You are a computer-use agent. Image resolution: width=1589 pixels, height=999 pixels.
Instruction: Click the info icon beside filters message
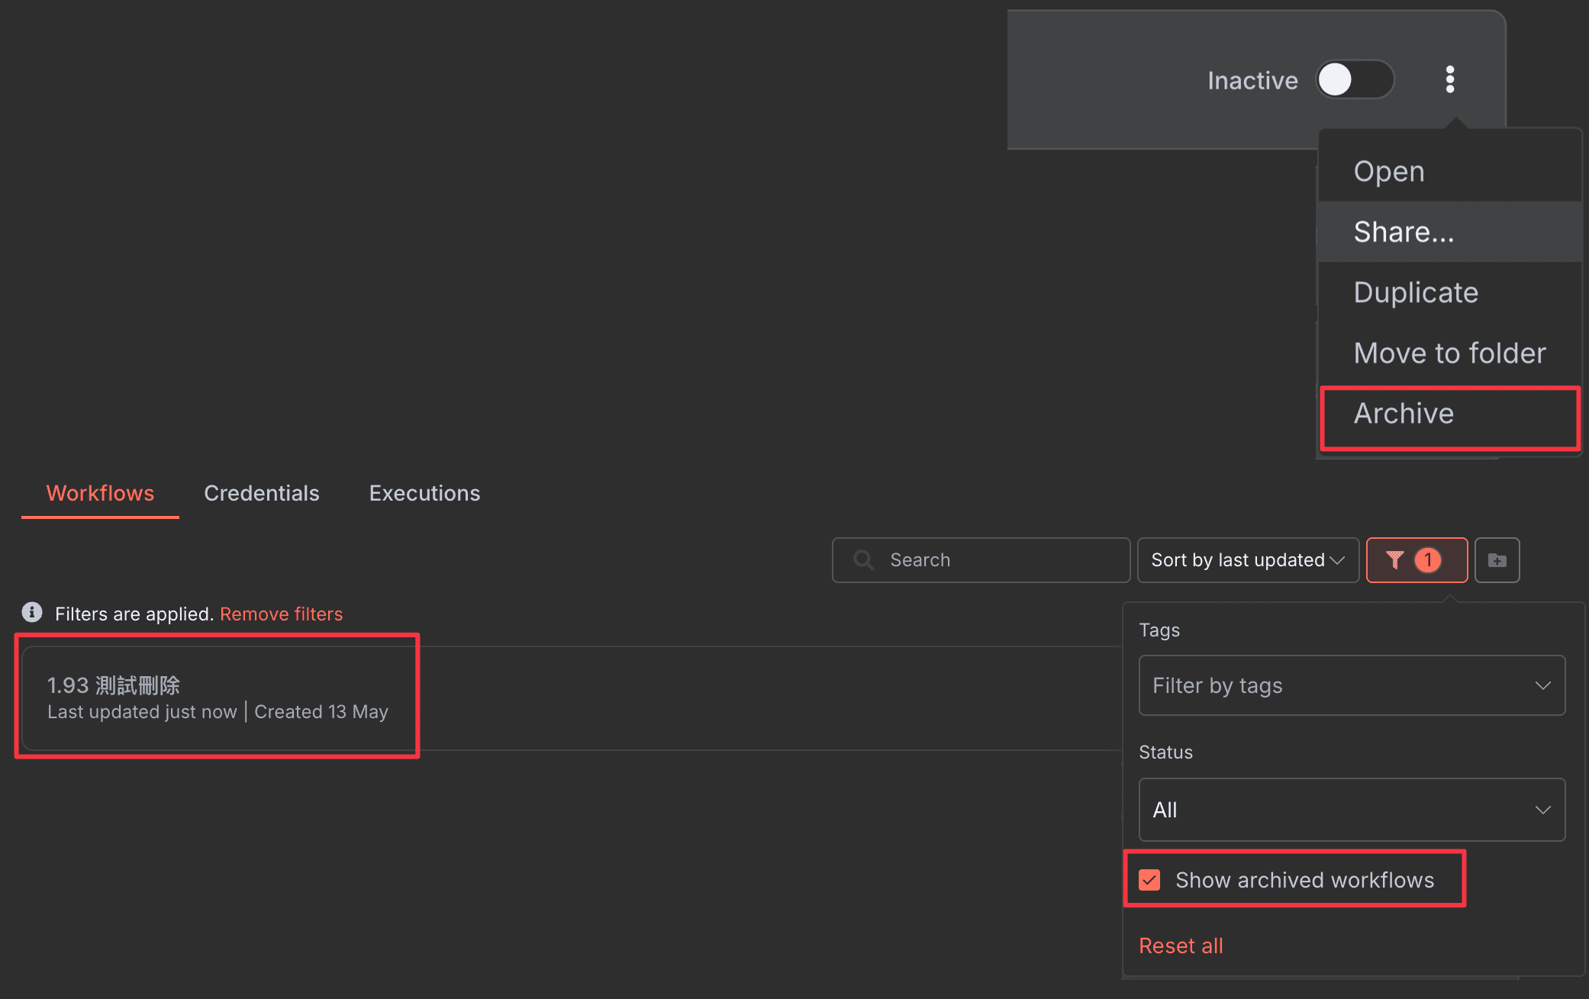coord(31,612)
